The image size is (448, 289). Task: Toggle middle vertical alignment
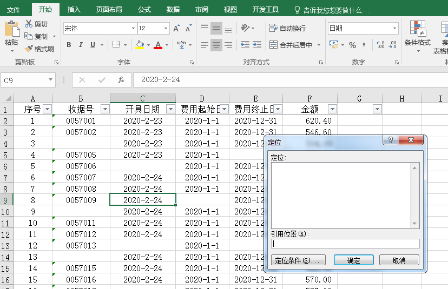coord(216,28)
